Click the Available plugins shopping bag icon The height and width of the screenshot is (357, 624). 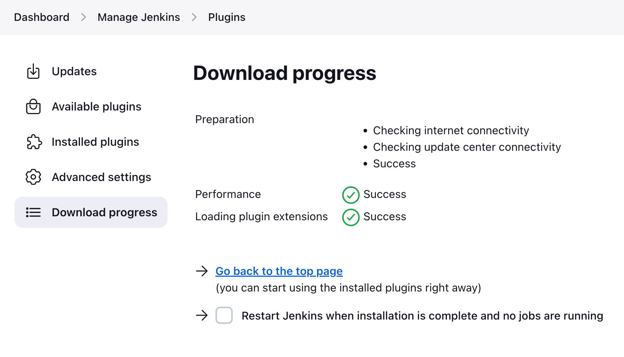click(x=33, y=107)
